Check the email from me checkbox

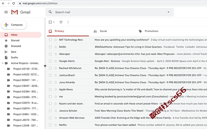pos(50,97)
